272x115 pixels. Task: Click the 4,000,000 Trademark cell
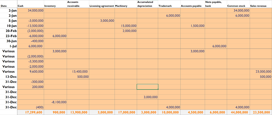click(x=169, y=107)
